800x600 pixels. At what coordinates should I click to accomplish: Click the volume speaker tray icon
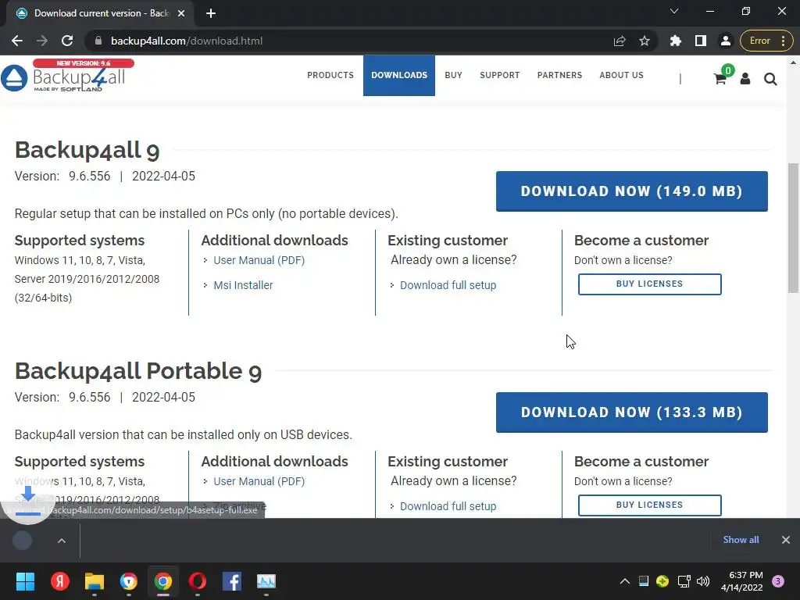click(x=703, y=581)
